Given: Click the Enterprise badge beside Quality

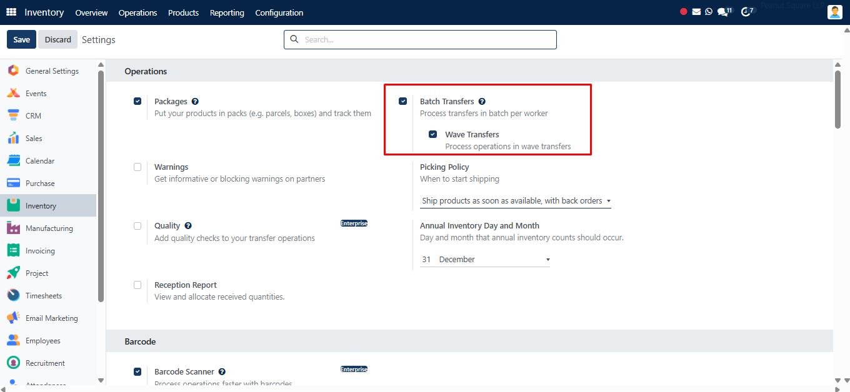Looking at the screenshot, I should tap(354, 223).
